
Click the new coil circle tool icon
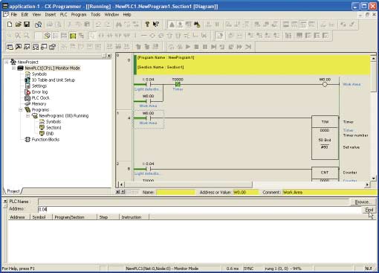click(152, 36)
